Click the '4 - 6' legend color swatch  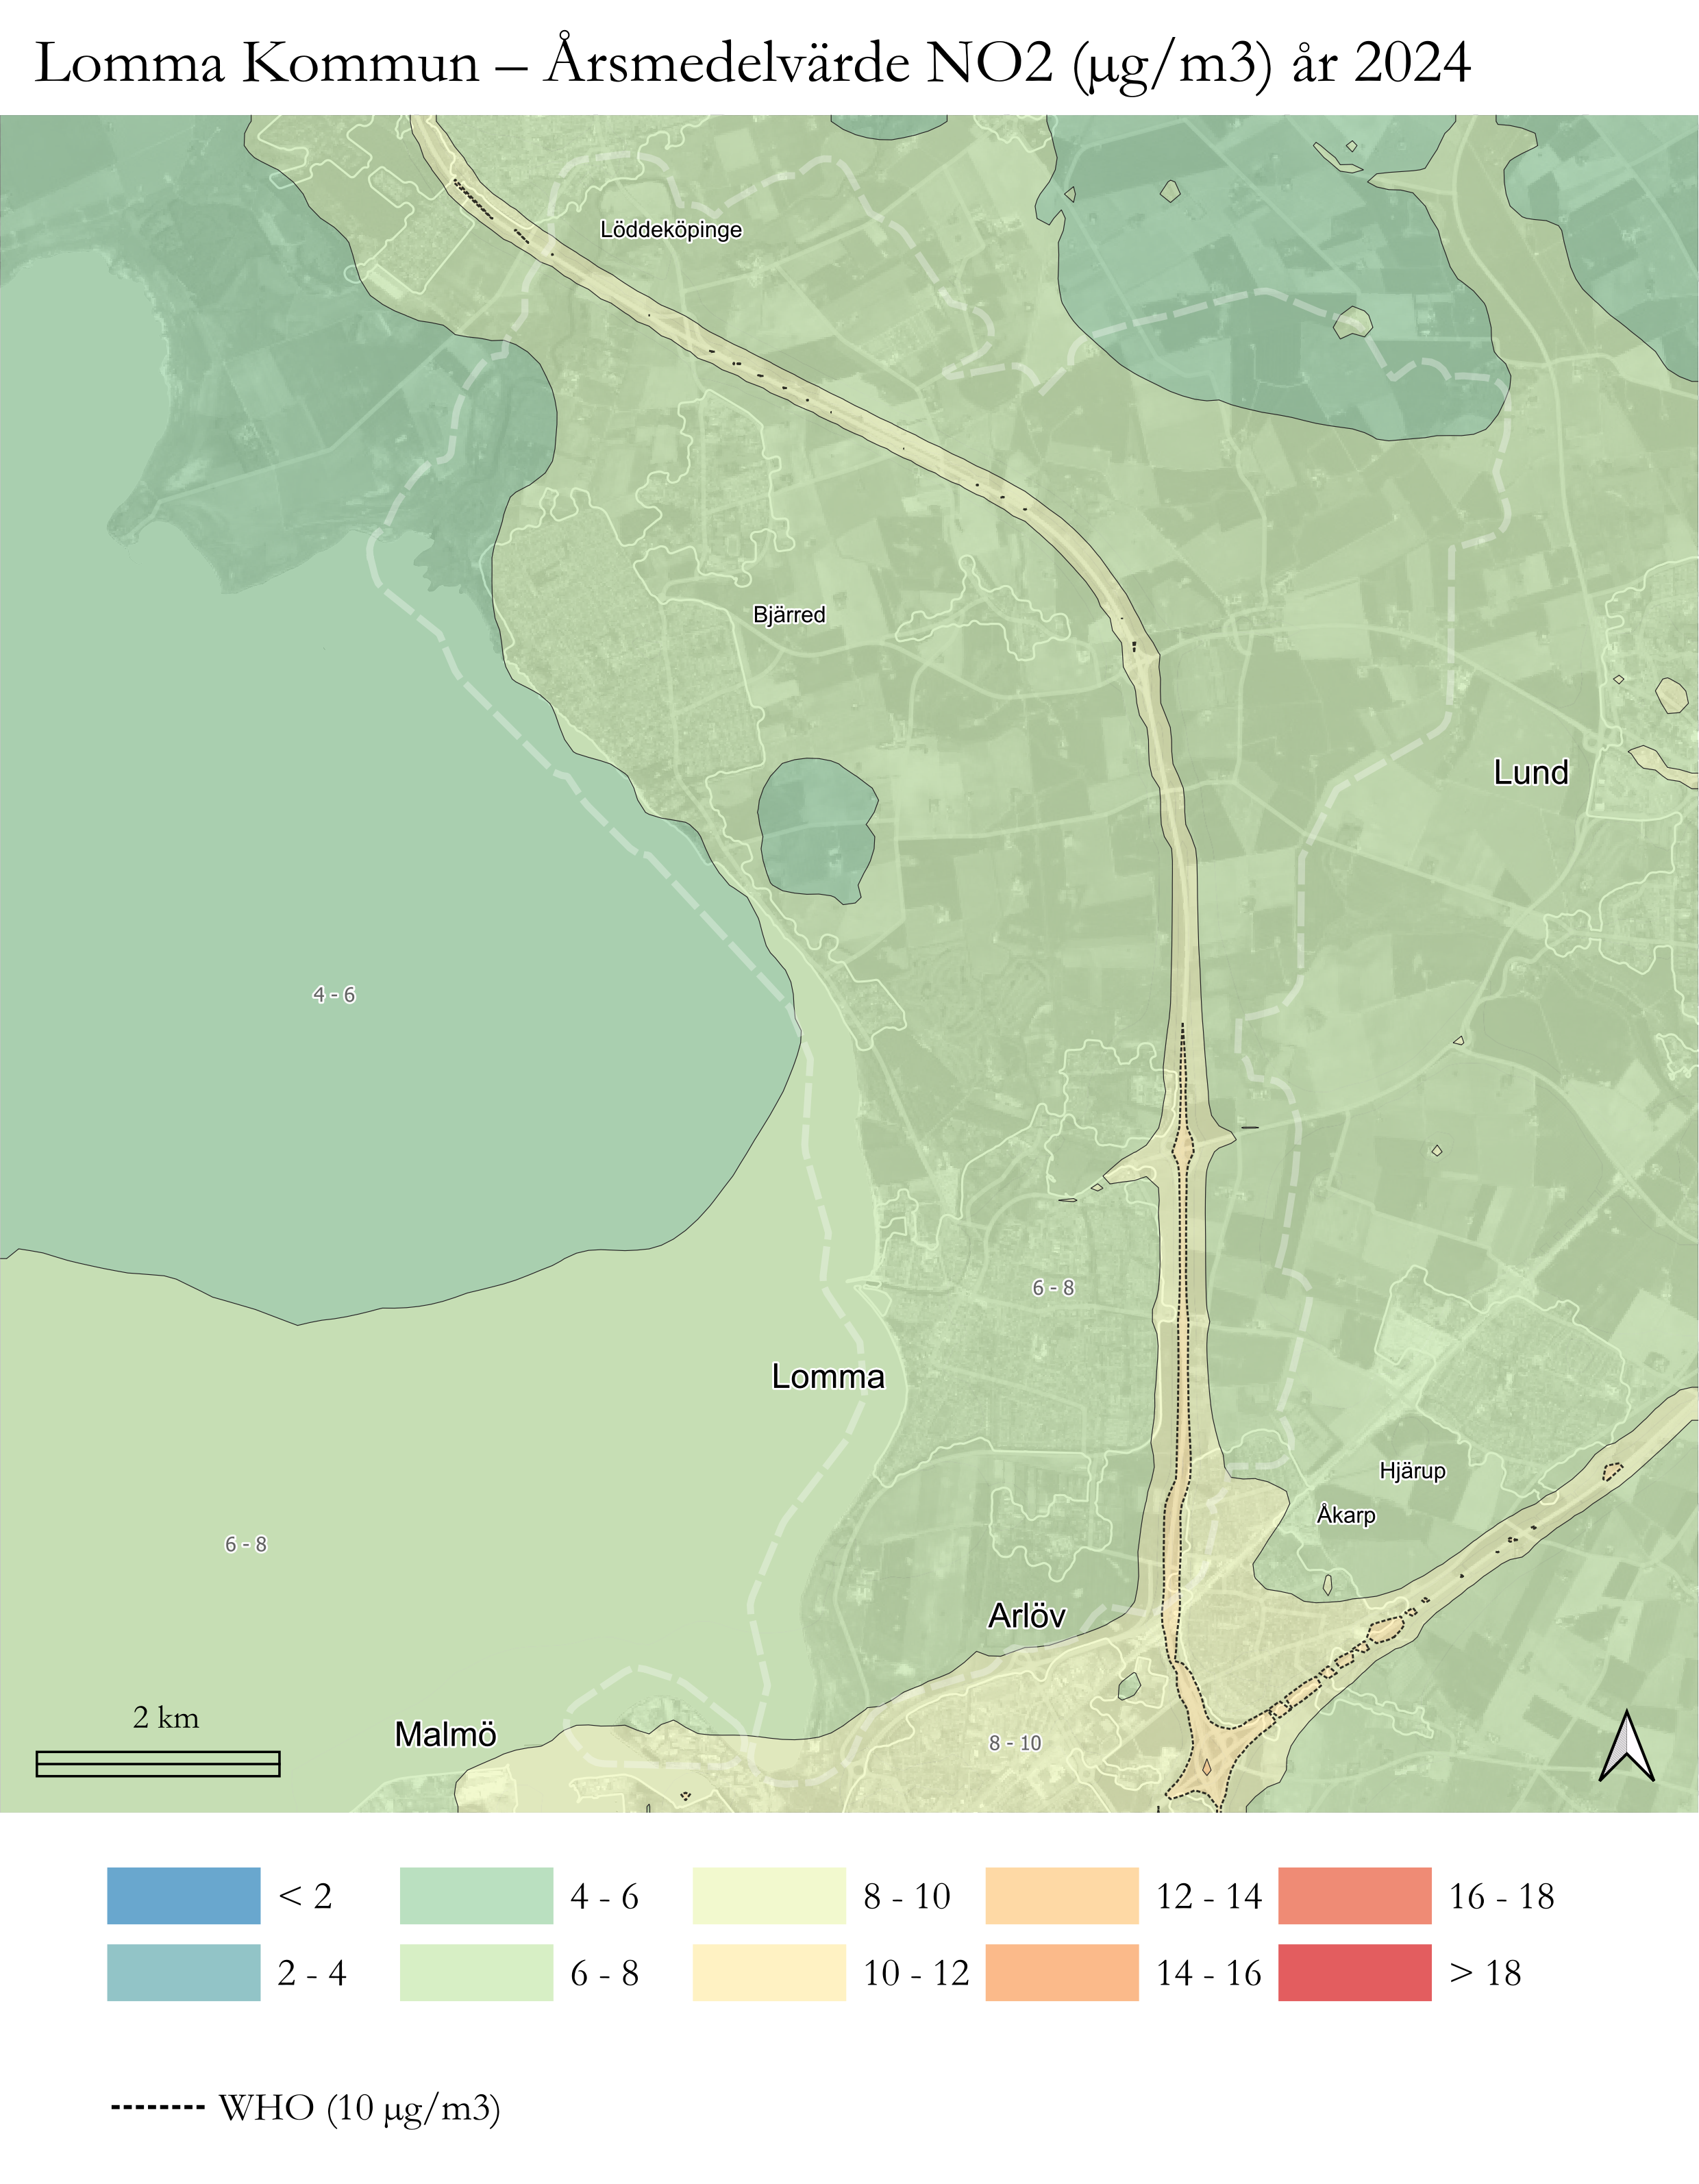476,1895
